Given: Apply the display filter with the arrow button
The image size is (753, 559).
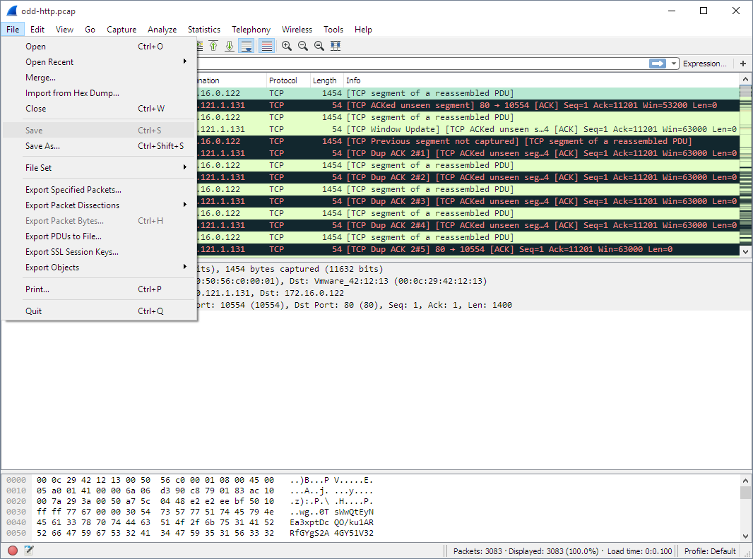Looking at the screenshot, I should pos(658,64).
